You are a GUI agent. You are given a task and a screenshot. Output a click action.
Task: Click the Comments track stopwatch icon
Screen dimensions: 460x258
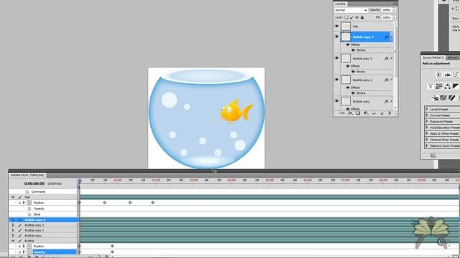[x=27, y=191]
